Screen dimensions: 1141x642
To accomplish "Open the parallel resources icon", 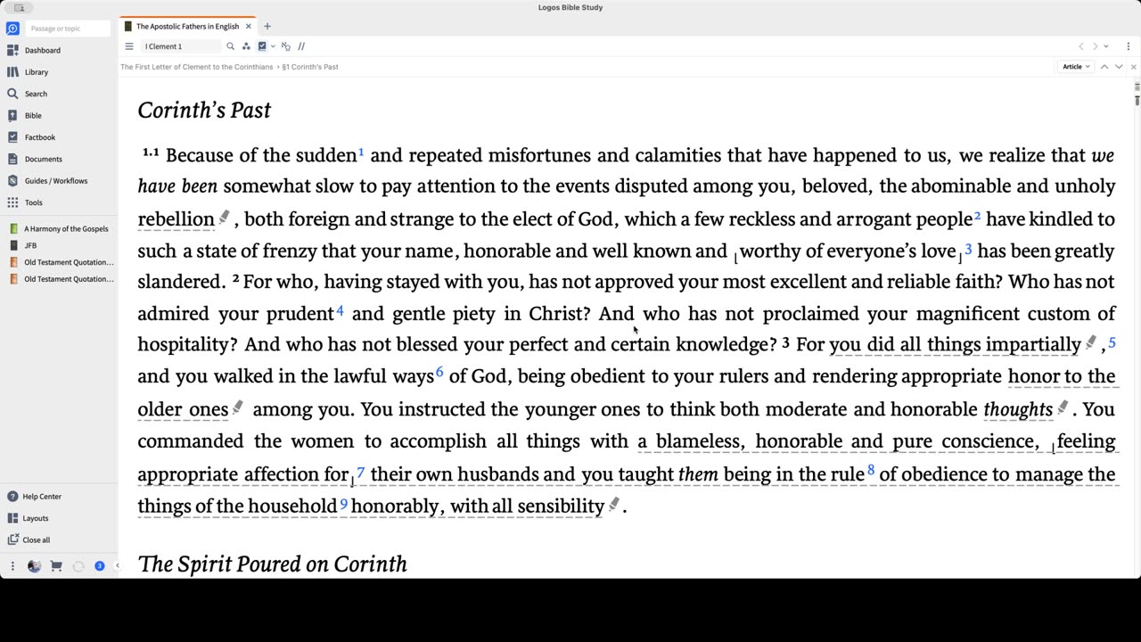I will pyautogui.click(x=246, y=46).
